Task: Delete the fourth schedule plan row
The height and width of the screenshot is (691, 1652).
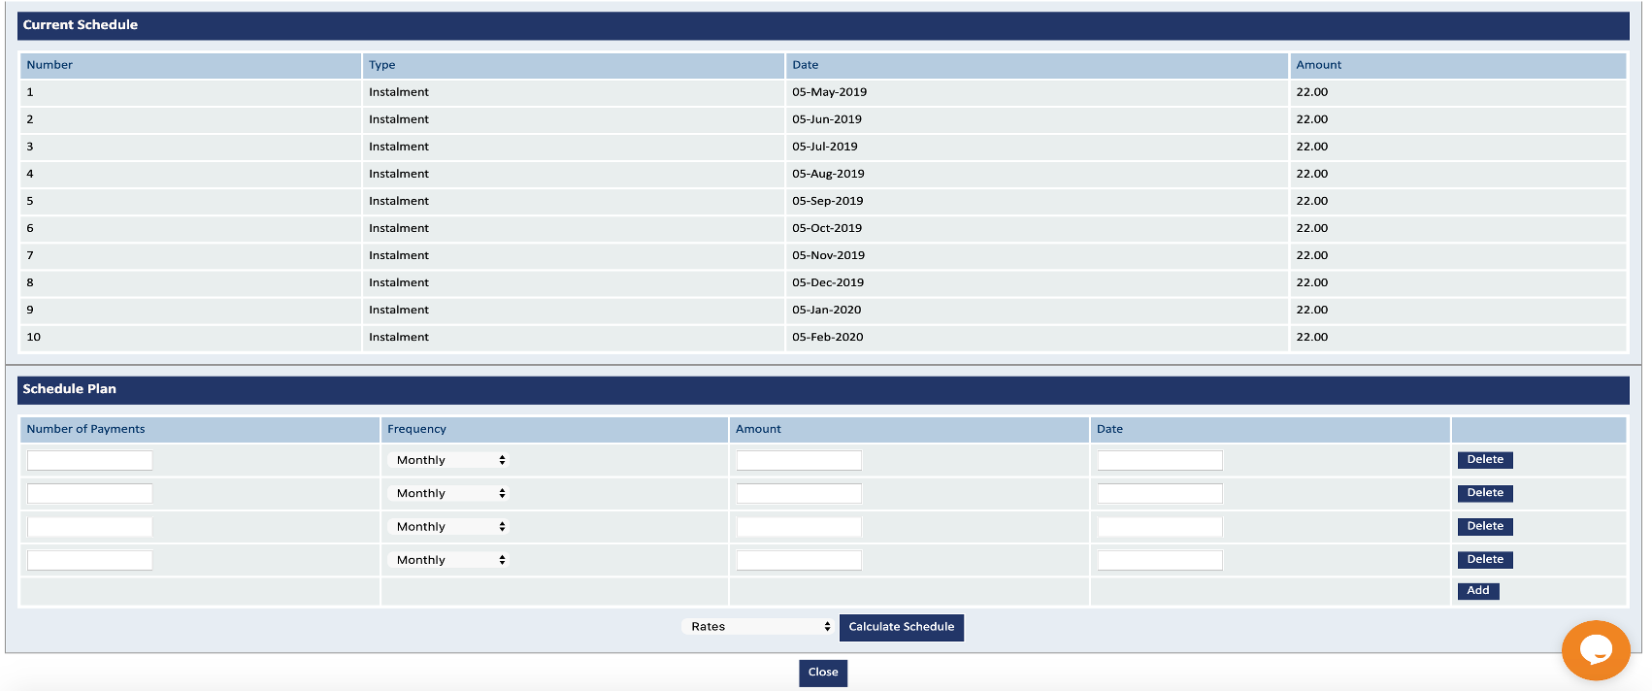Action: (1485, 559)
